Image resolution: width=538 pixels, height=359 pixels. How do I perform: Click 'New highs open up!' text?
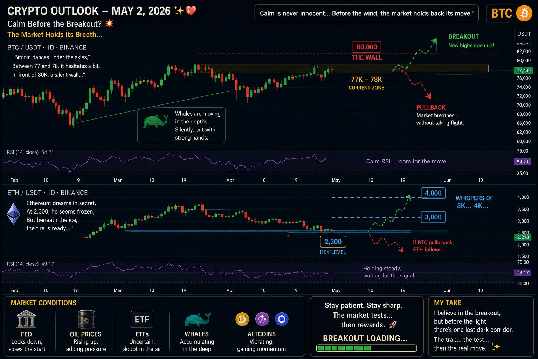(x=471, y=45)
